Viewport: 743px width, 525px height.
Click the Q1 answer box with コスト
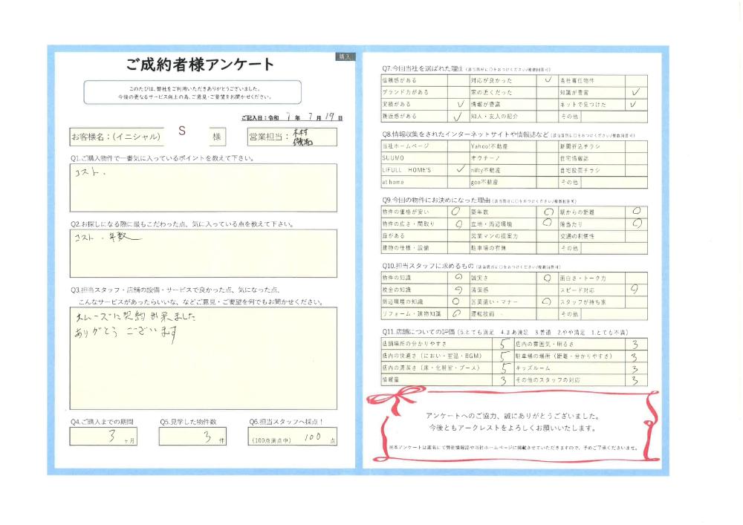[x=203, y=188]
